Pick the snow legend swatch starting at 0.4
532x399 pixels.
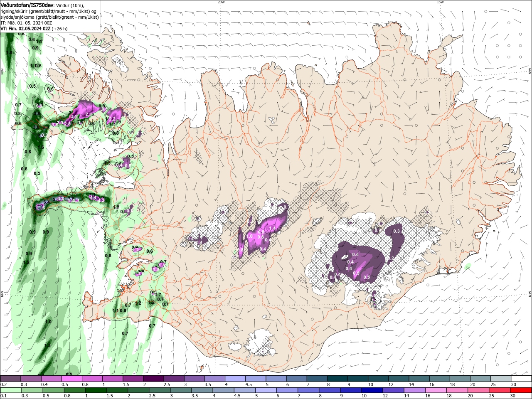51,379
